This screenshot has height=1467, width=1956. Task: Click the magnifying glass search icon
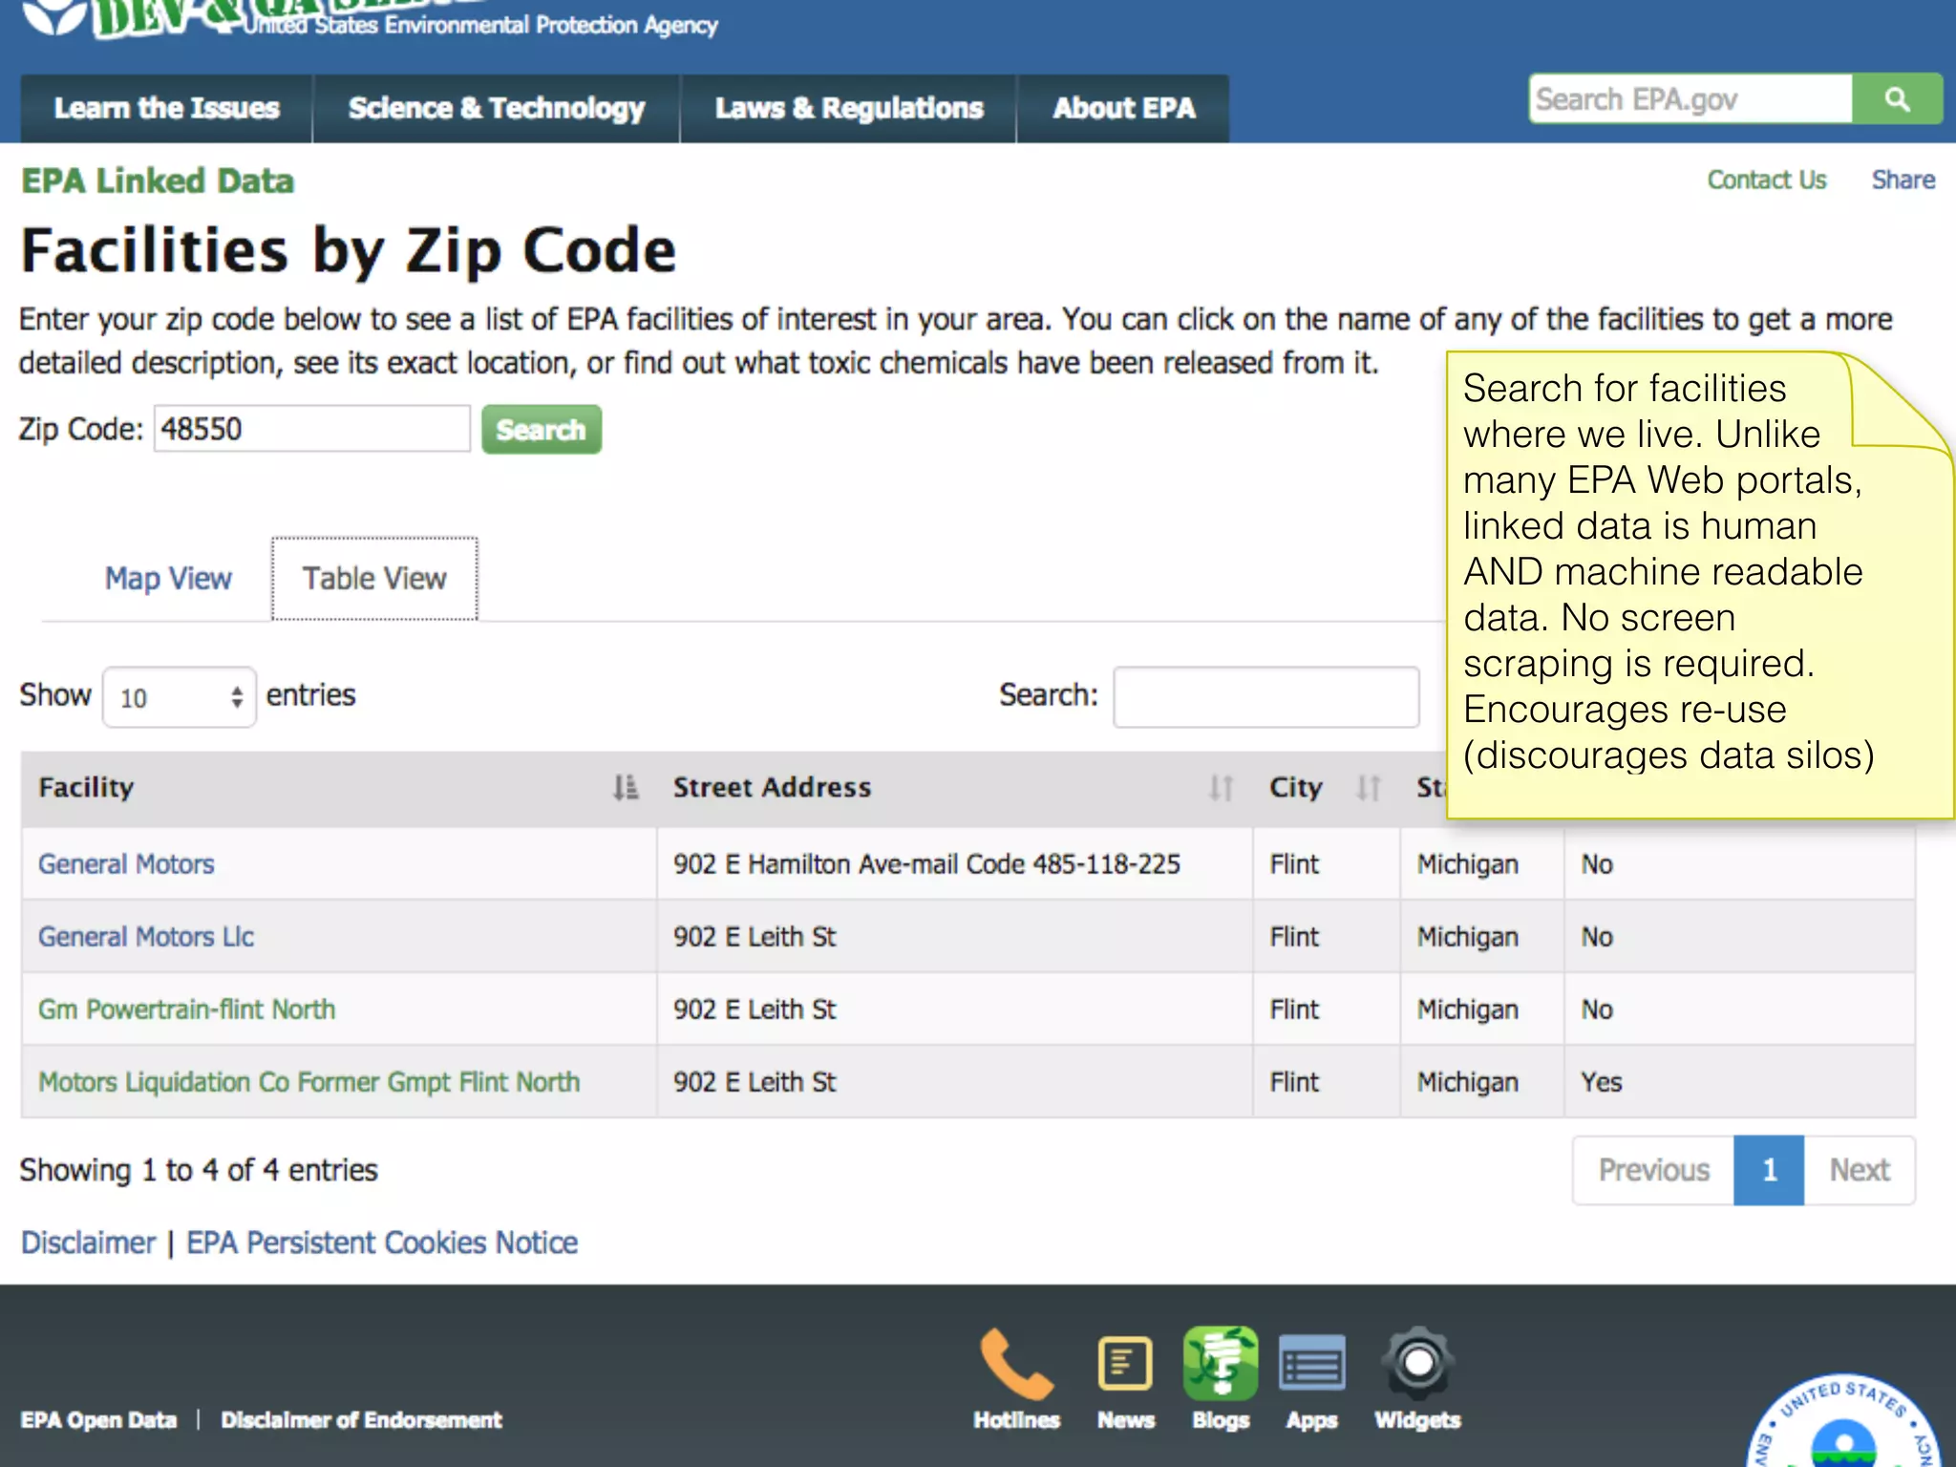point(1897,99)
